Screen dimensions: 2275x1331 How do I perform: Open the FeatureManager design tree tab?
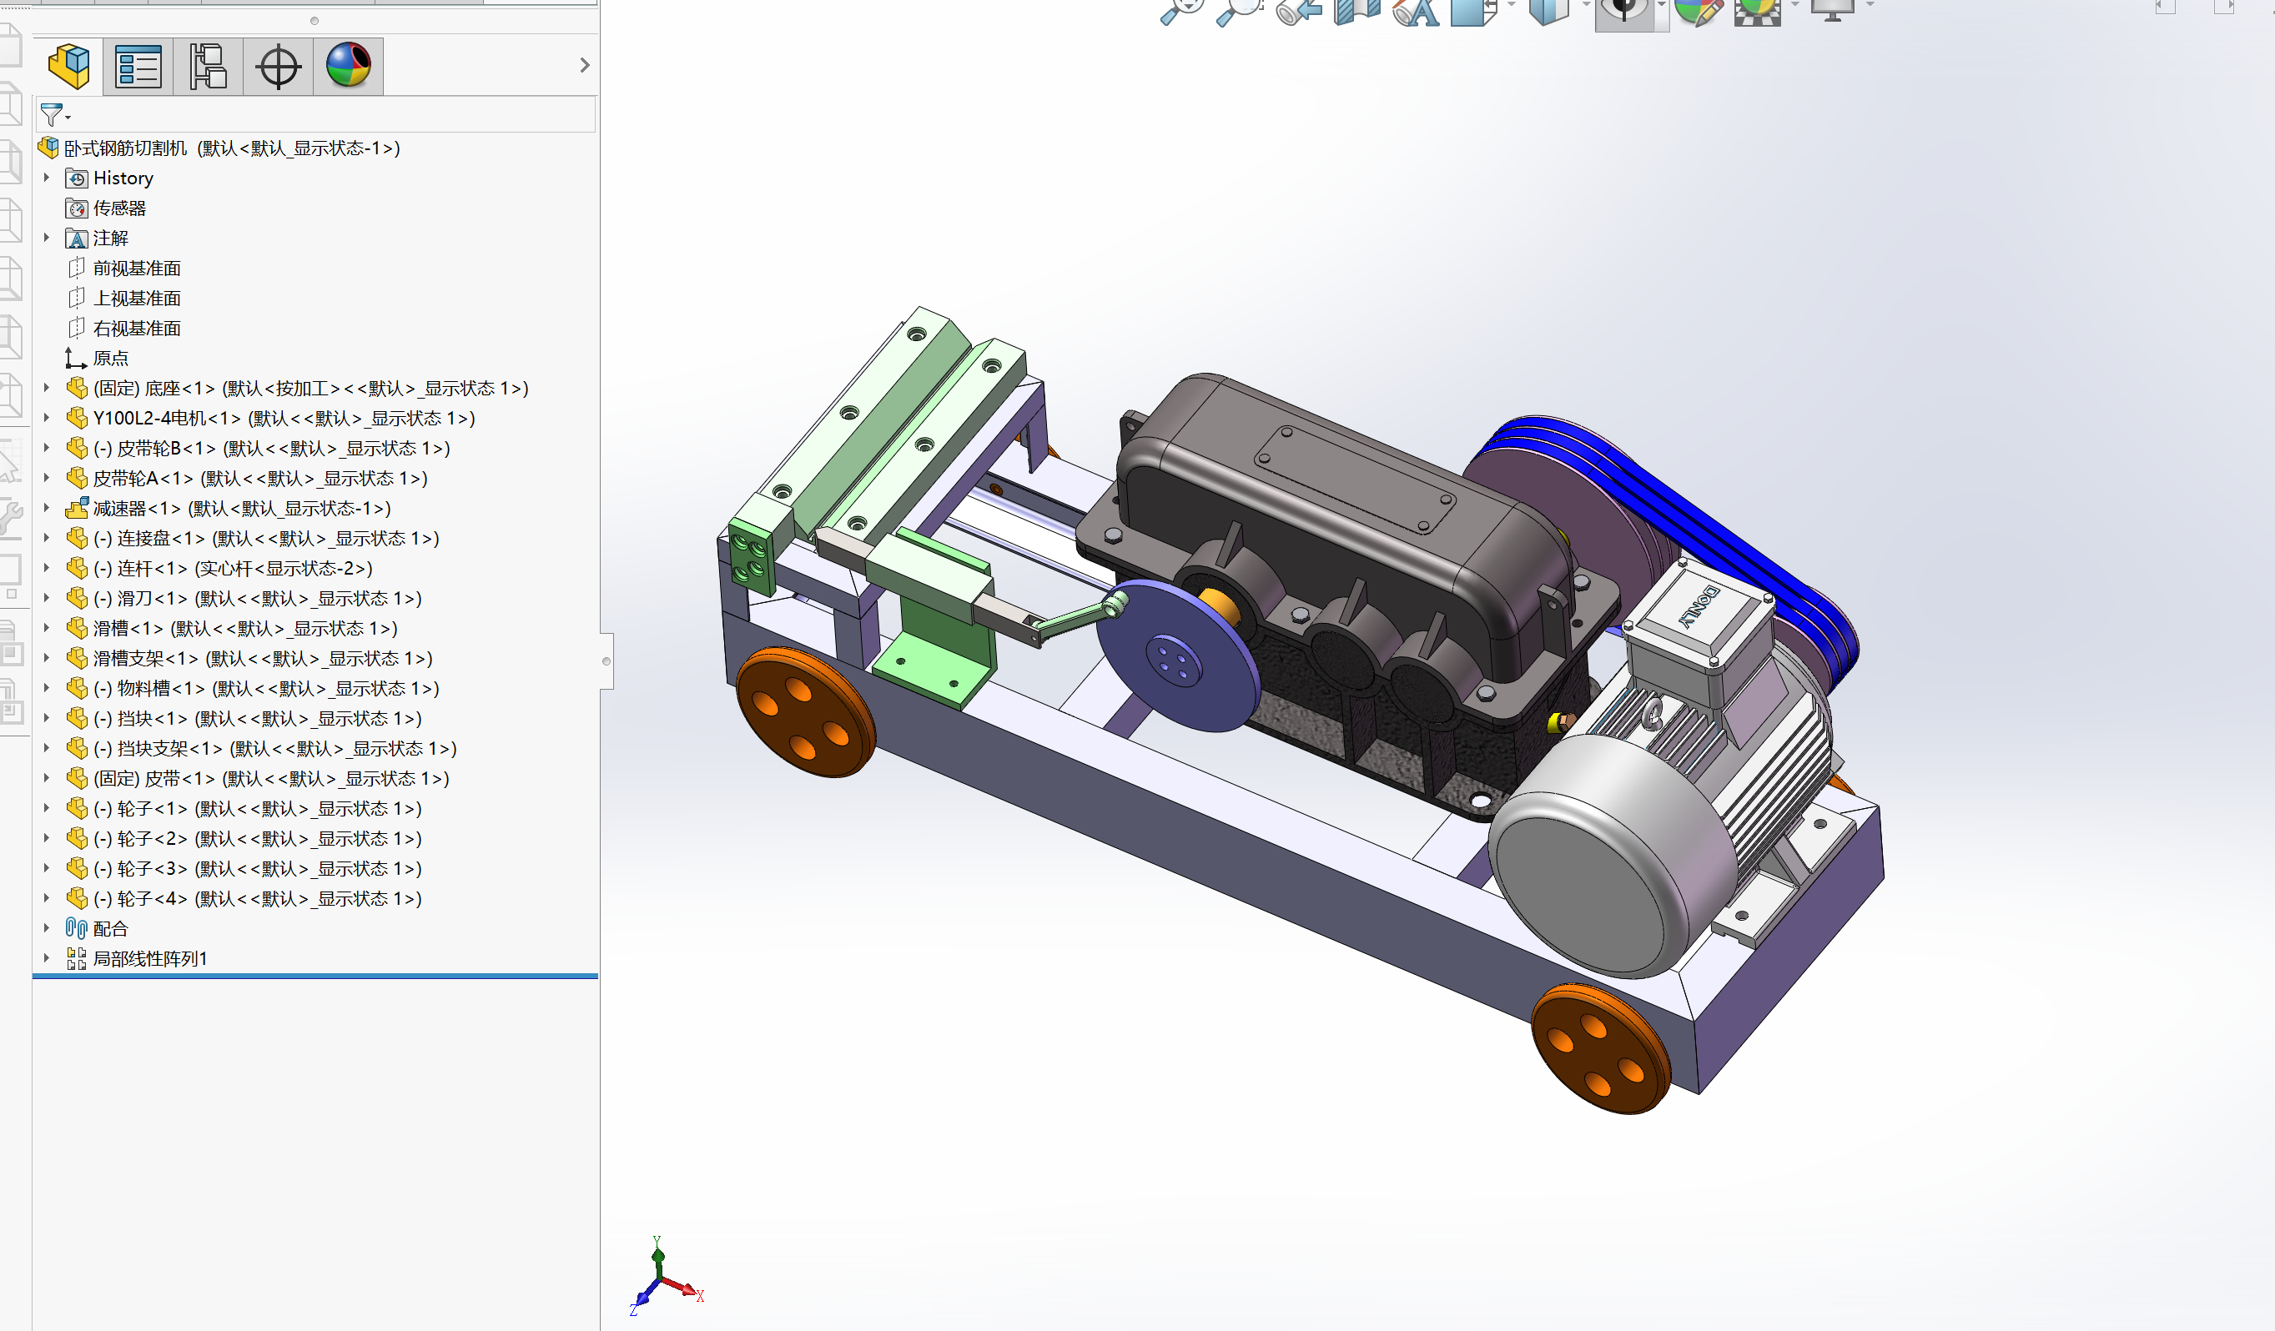point(68,66)
